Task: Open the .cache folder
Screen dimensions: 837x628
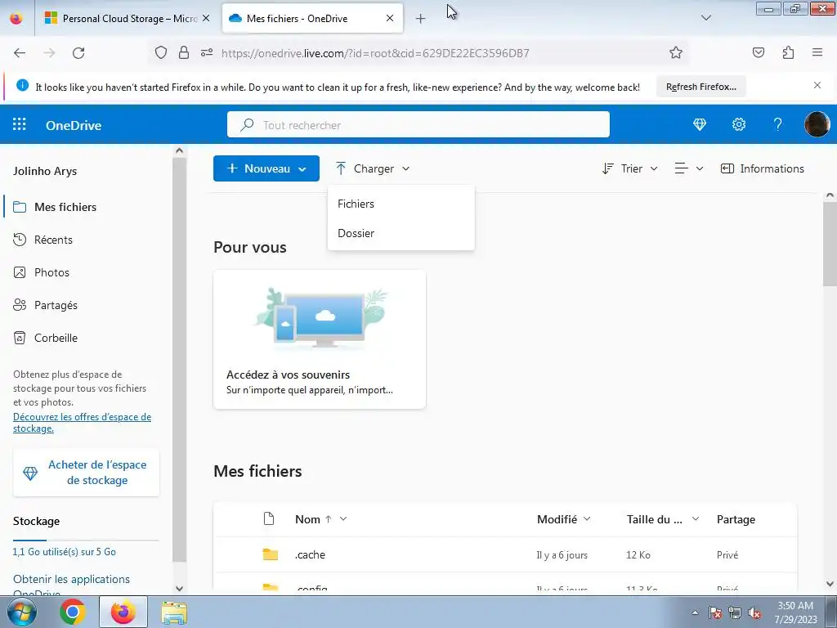Action: pos(310,555)
